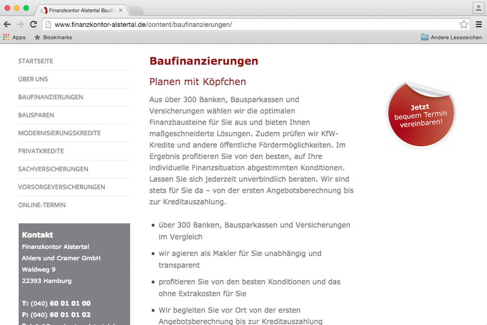Open a new tab with the blank tab button
Screen dimensions: 487x325
pyautogui.click(x=136, y=11)
